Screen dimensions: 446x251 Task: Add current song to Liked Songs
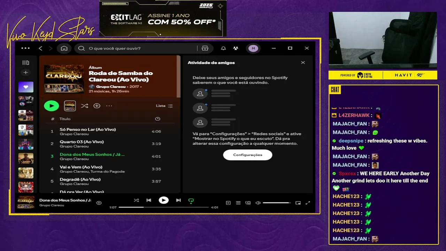click(x=99, y=203)
